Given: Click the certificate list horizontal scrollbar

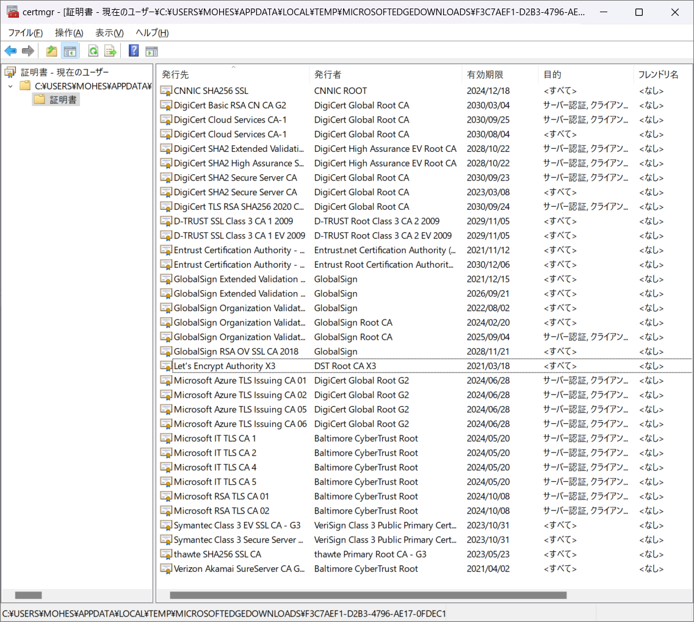Looking at the screenshot, I should tap(368, 595).
